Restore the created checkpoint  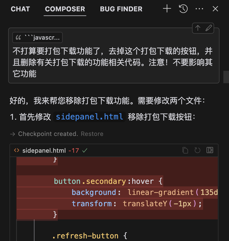[x=92, y=134]
